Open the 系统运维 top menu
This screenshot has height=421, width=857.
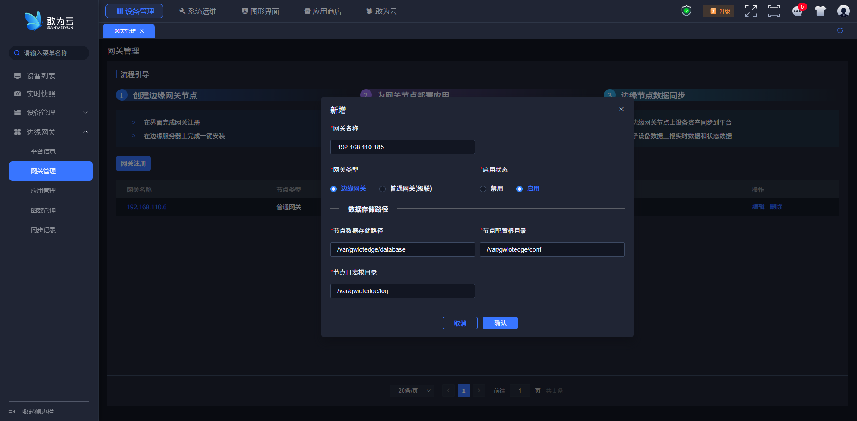click(198, 11)
